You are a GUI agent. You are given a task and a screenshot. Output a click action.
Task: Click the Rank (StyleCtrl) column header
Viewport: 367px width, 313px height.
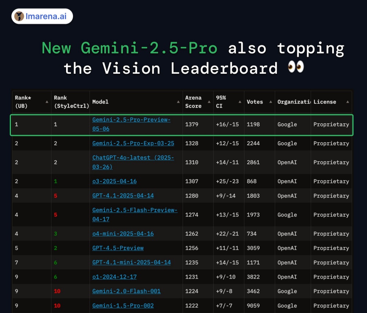point(71,102)
